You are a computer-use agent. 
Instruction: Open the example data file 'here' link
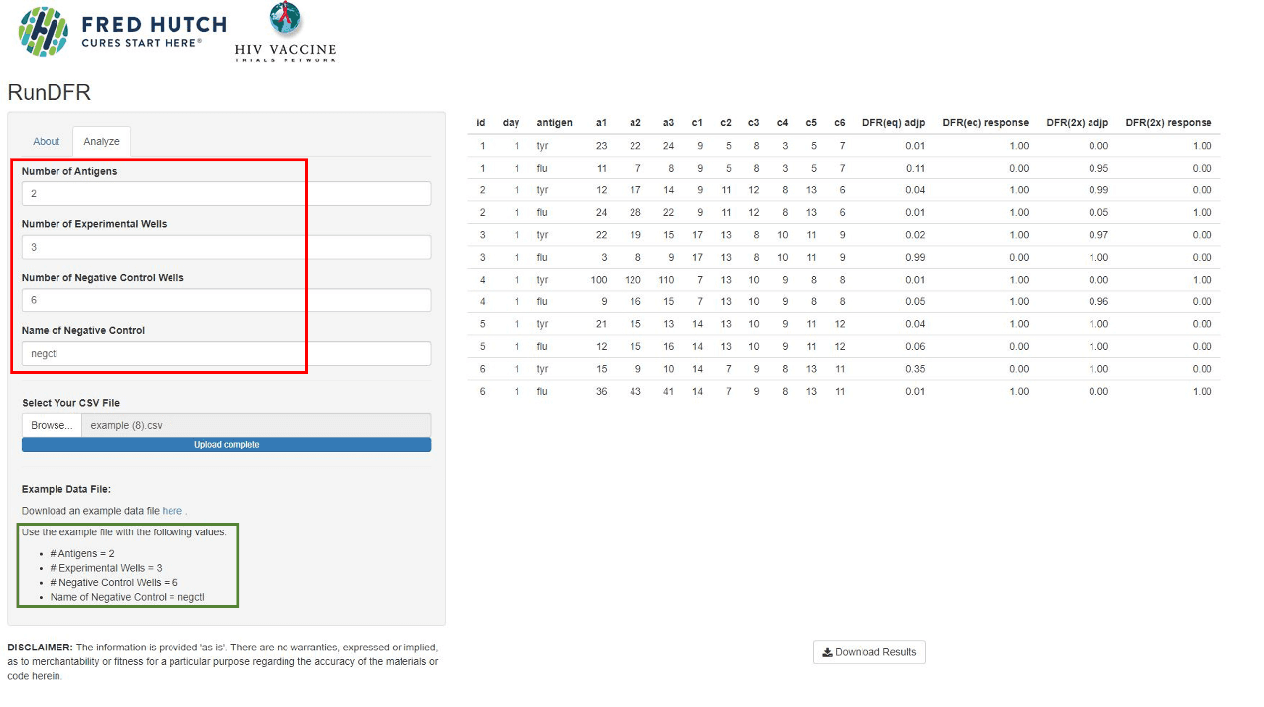(x=172, y=511)
